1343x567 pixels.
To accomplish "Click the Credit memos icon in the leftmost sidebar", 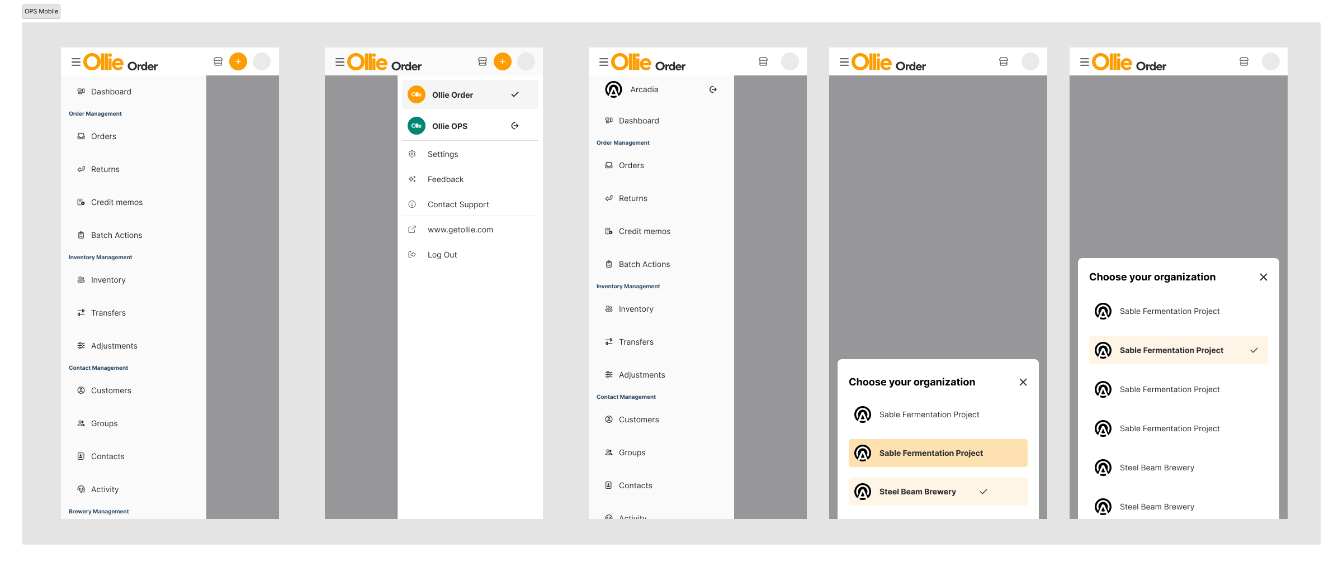I will [81, 202].
